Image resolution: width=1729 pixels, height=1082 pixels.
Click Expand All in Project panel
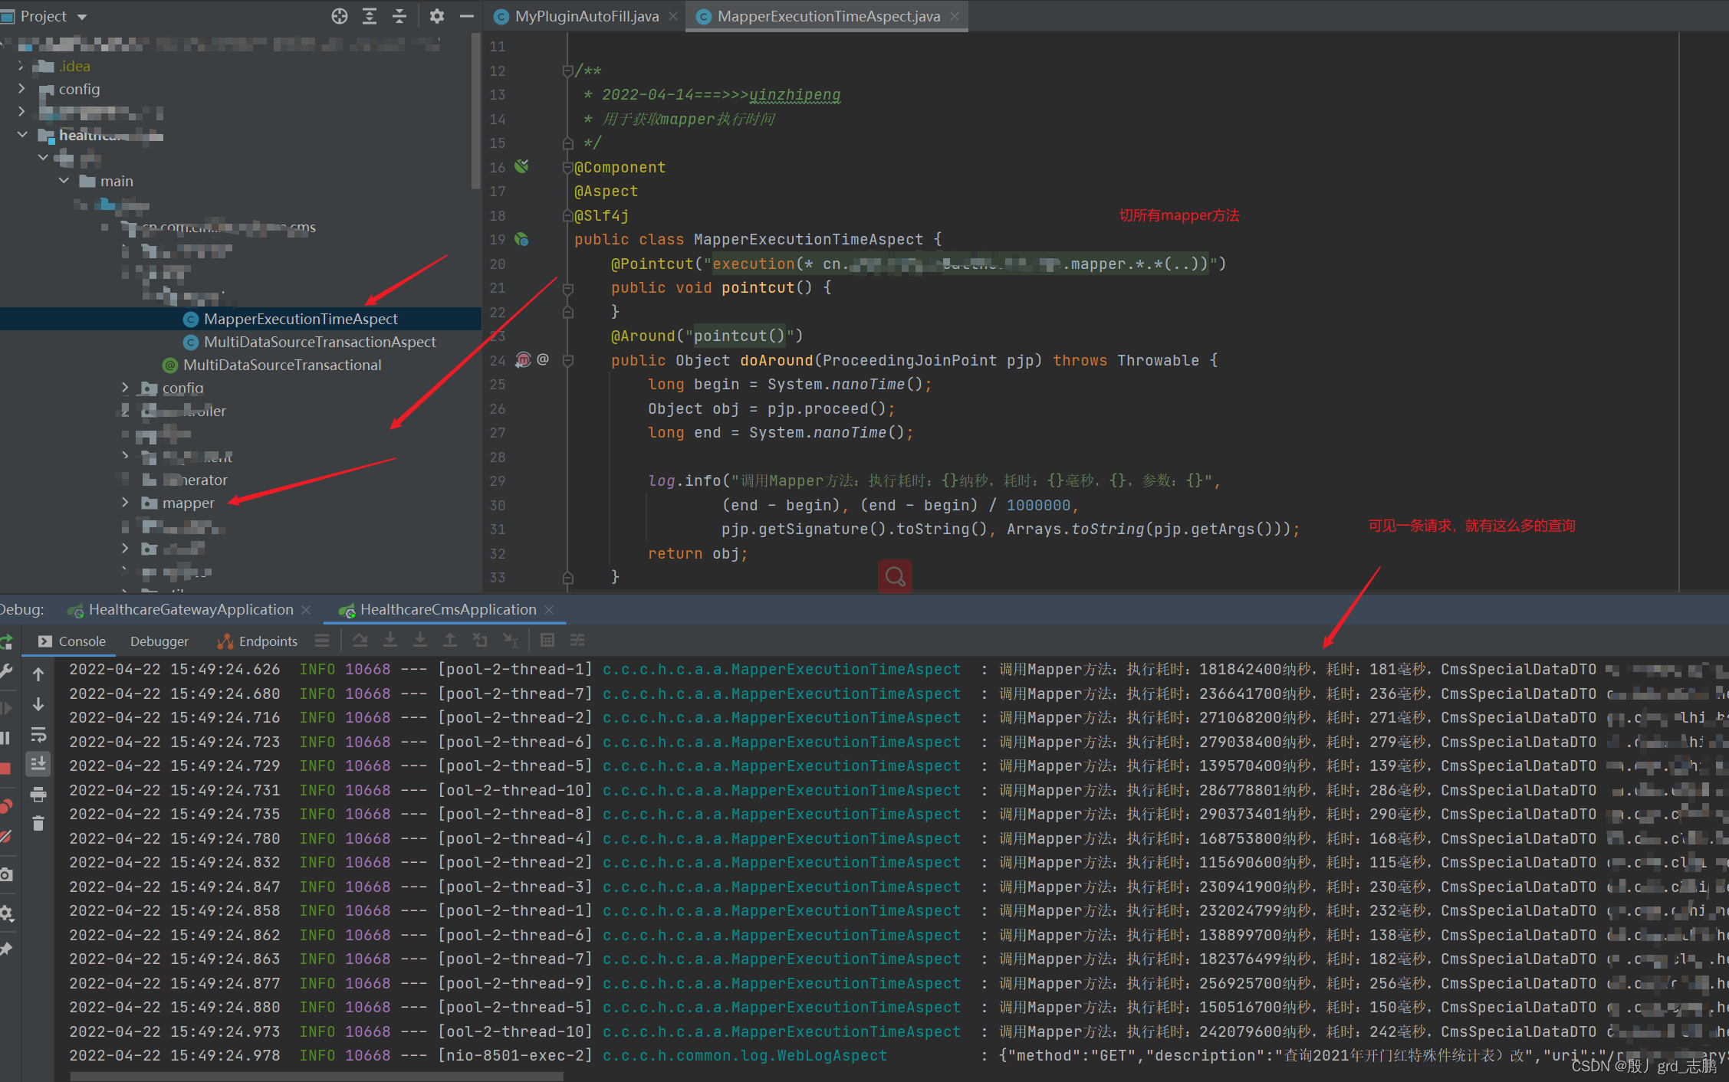pos(370,16)
